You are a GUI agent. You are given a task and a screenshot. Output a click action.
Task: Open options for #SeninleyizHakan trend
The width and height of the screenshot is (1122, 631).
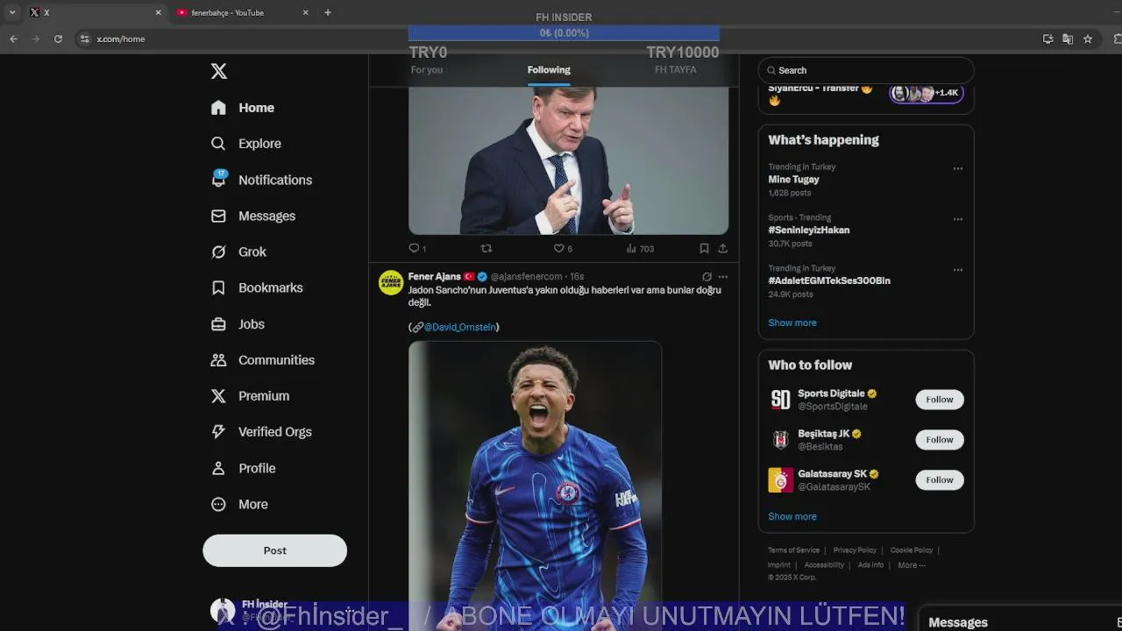coord(957,220)
